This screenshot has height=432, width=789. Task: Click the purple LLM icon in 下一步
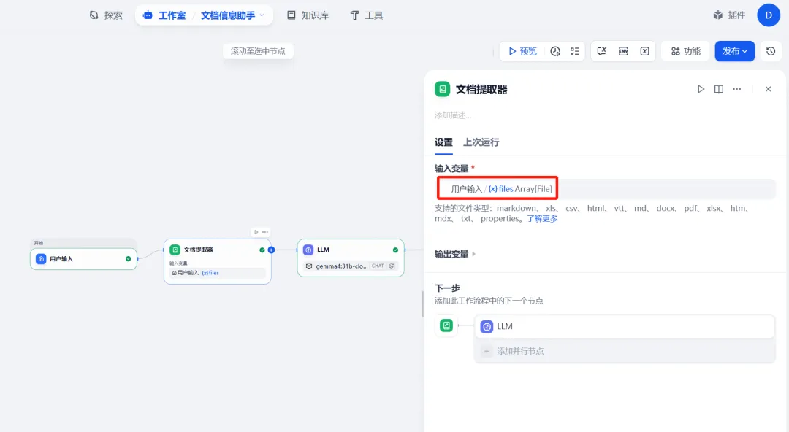coord(487,327)
